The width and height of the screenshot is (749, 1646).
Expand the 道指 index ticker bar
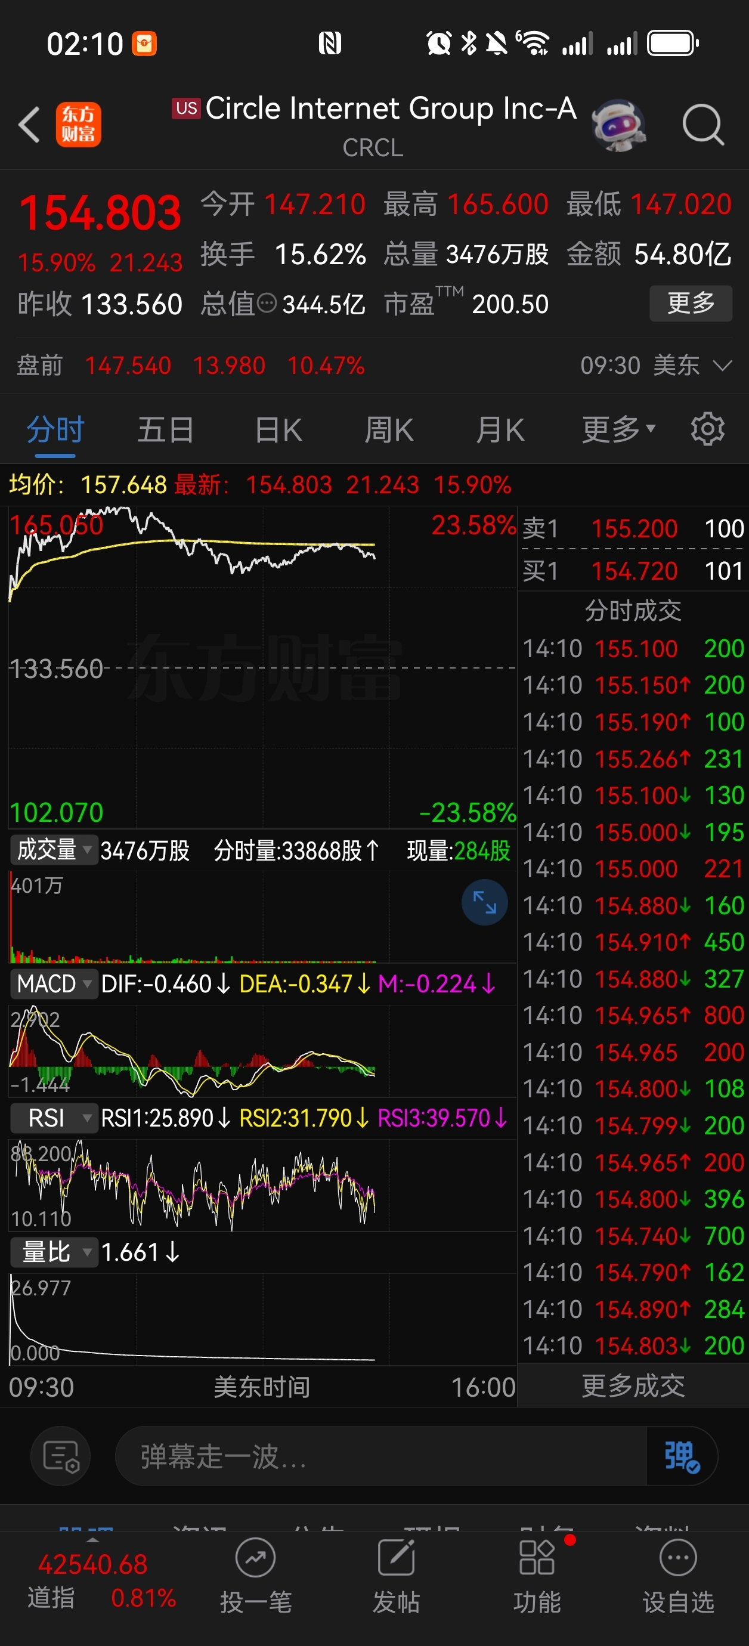[x=92, y=1540]
